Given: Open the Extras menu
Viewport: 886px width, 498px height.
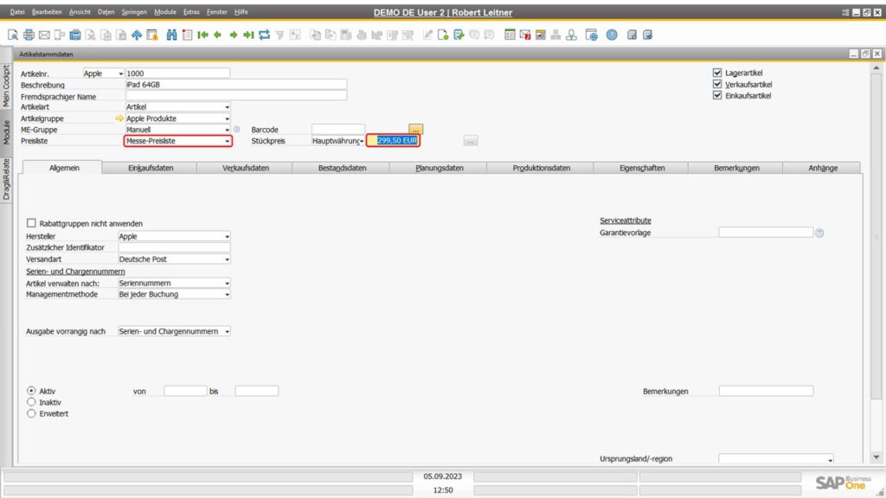Looking at the screenshot, I should [x=191, y=12].
